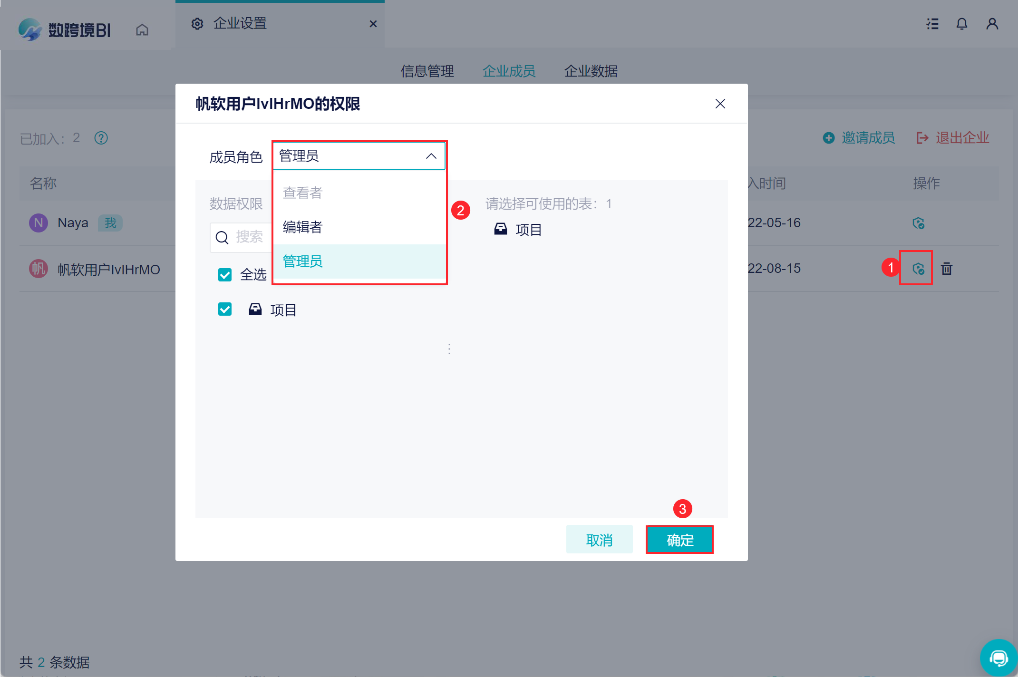Click 取消 button in dialog
The image size is (1018, 677).
(599, 540)
